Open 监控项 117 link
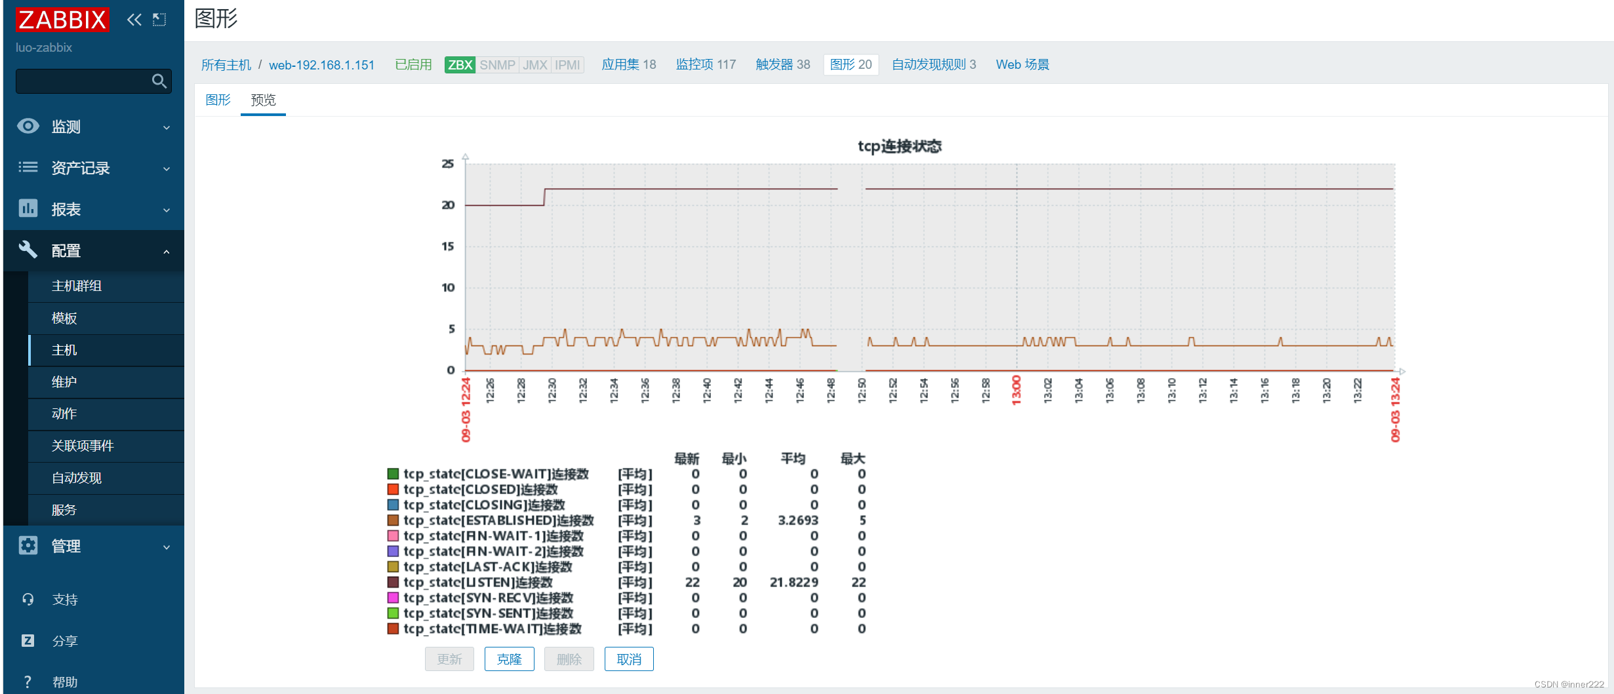The height and width of the screenshot is (694, 1614). click(706, 65)
